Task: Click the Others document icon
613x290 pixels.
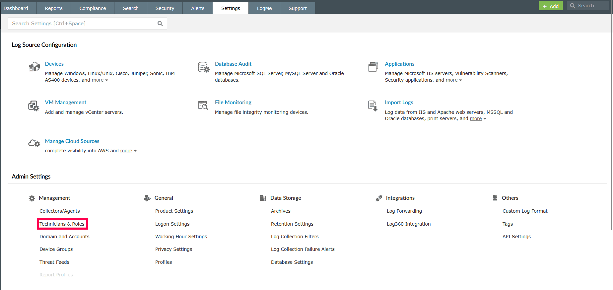Action: point(495,198)
